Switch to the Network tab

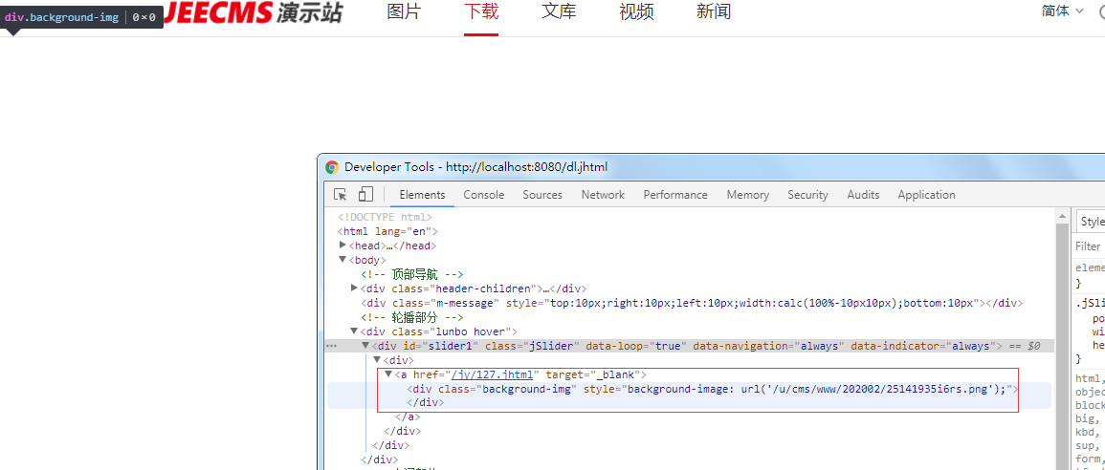(x=603, y=195)
